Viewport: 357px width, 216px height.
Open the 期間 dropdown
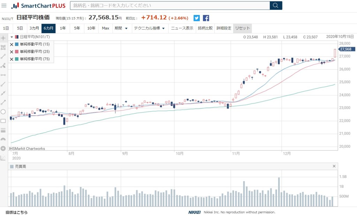pos(121,28)
